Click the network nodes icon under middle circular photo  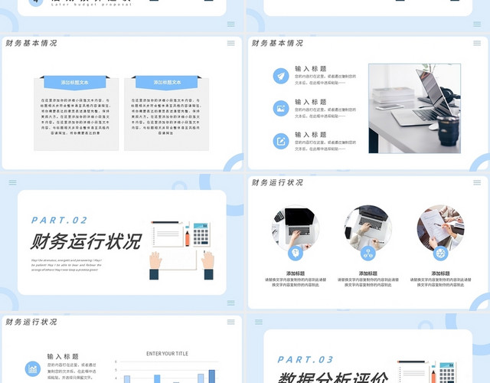click(367, 253)
